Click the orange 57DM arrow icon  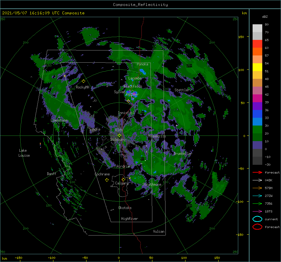(x=257, y=188)
